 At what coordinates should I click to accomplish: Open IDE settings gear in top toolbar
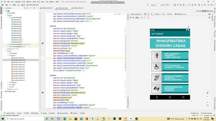[212, 5]
